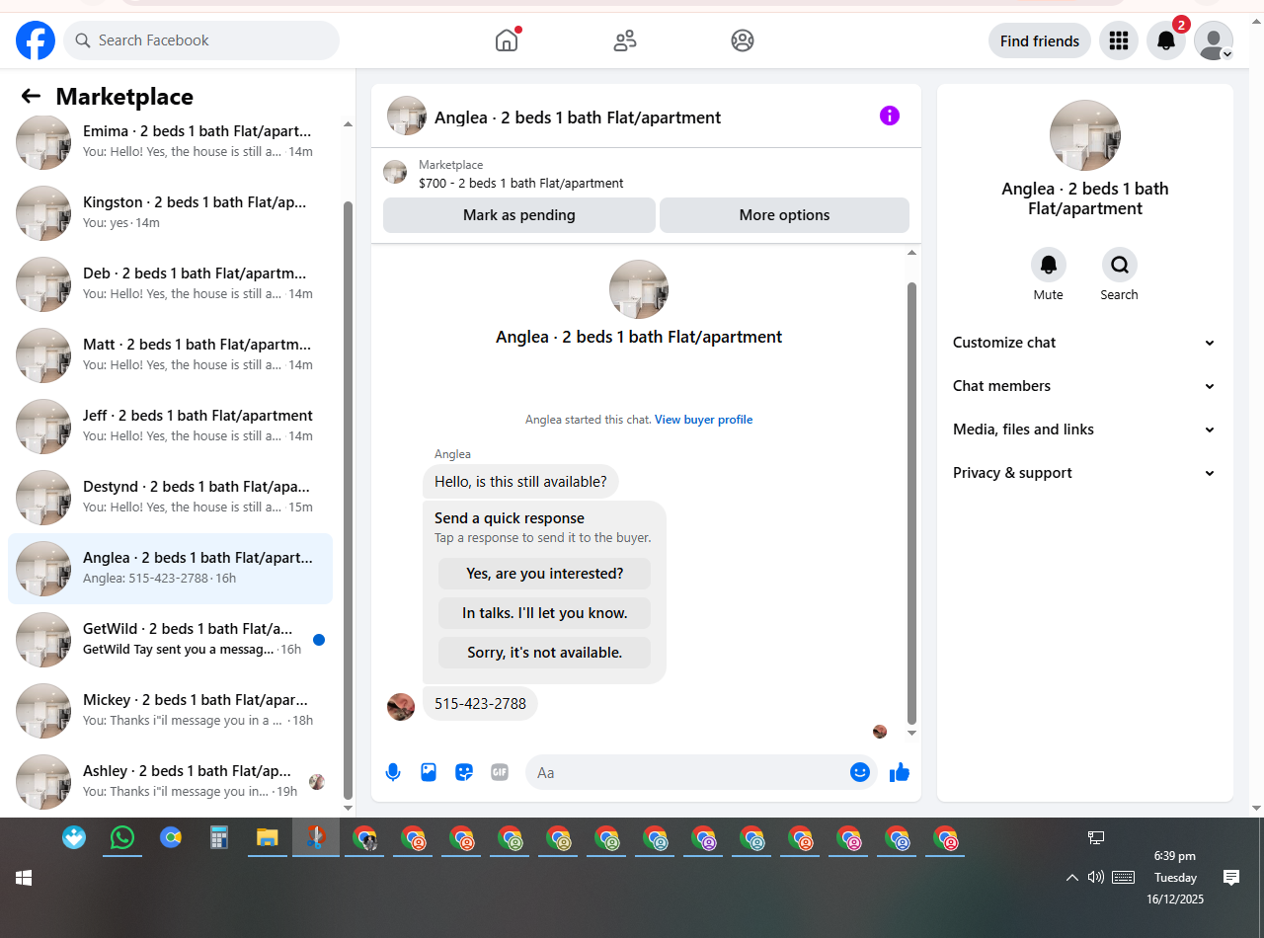Expand Media, files and links section
Image resolution: width=1264 pixels, height=938 pixels.
click(1084, 430)
